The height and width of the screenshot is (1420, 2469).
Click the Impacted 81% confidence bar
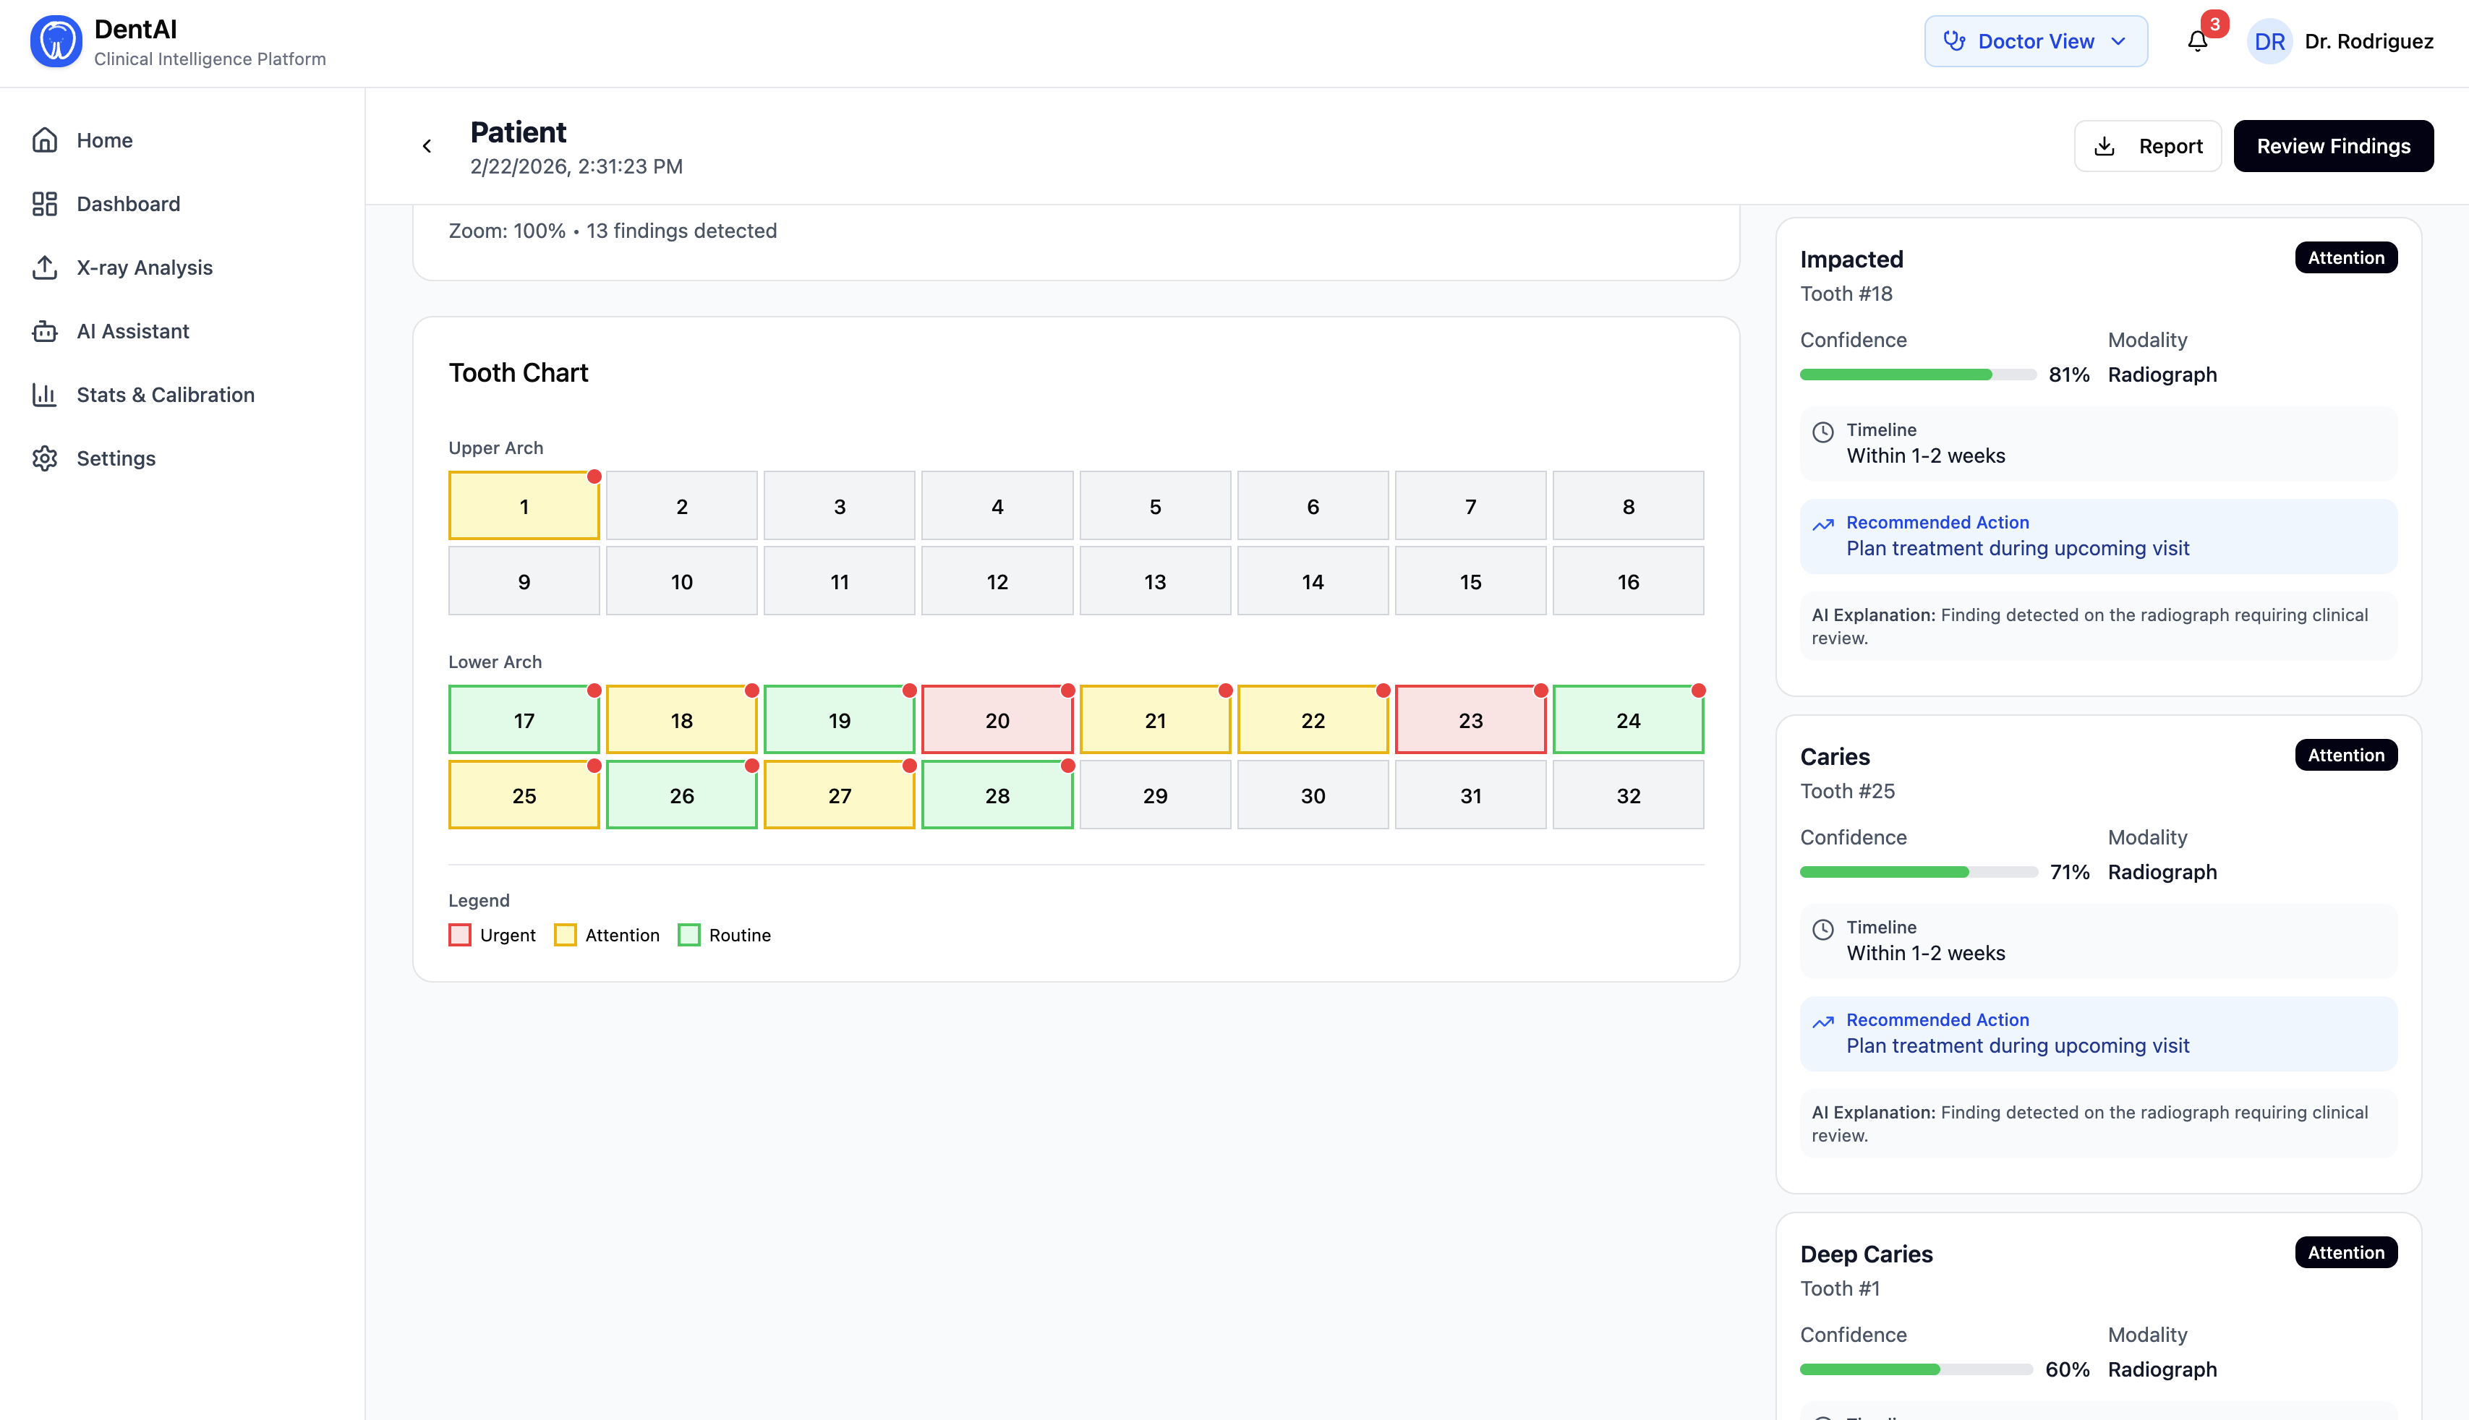(1917, 375)
